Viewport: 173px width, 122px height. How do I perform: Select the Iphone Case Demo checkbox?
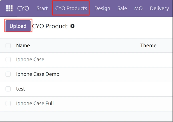(x=8, y=74)
